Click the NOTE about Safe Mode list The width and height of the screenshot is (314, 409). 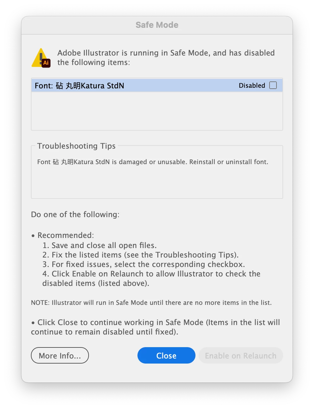click(x=151, y=303)
